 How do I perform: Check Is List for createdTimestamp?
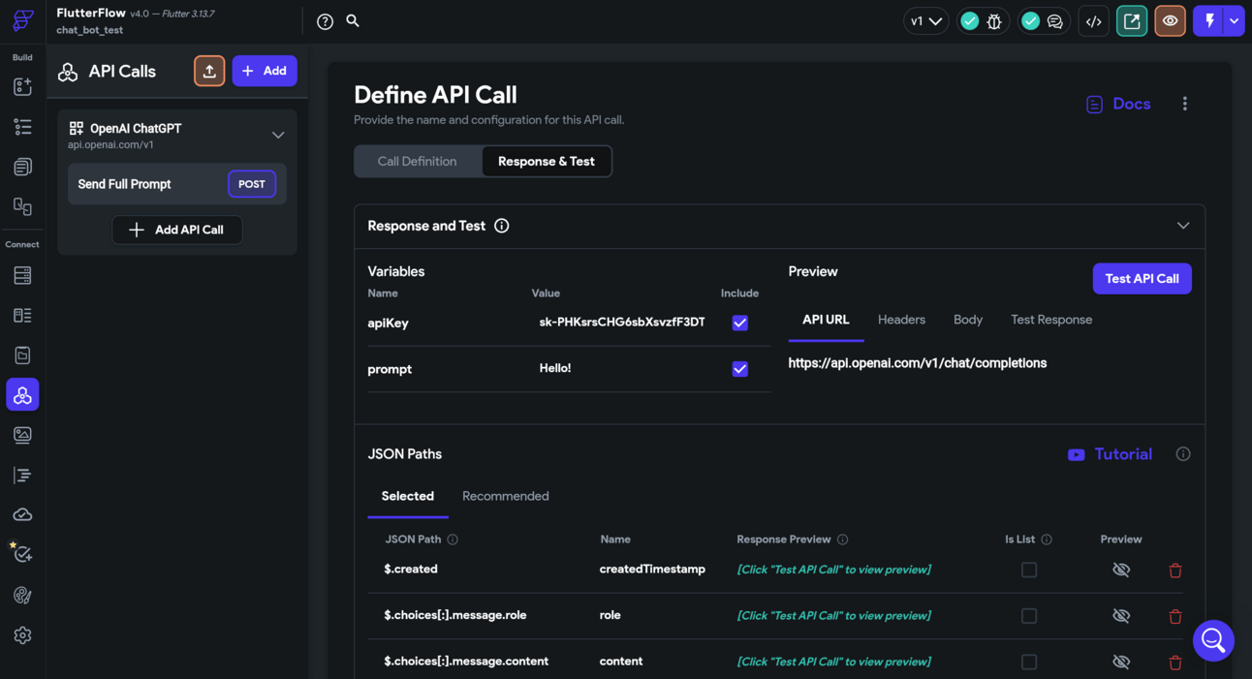pos(1029,571)
